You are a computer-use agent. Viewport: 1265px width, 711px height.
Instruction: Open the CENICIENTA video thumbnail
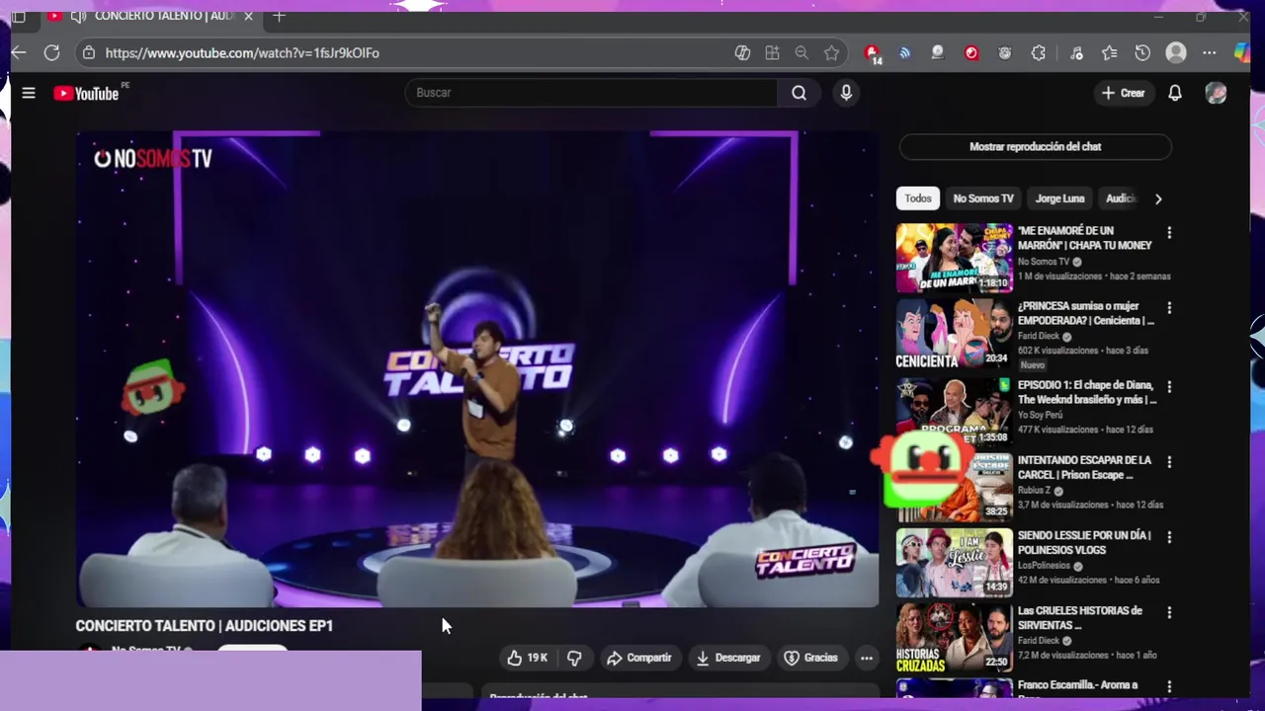pyautogui.click(x=954, y=334)
